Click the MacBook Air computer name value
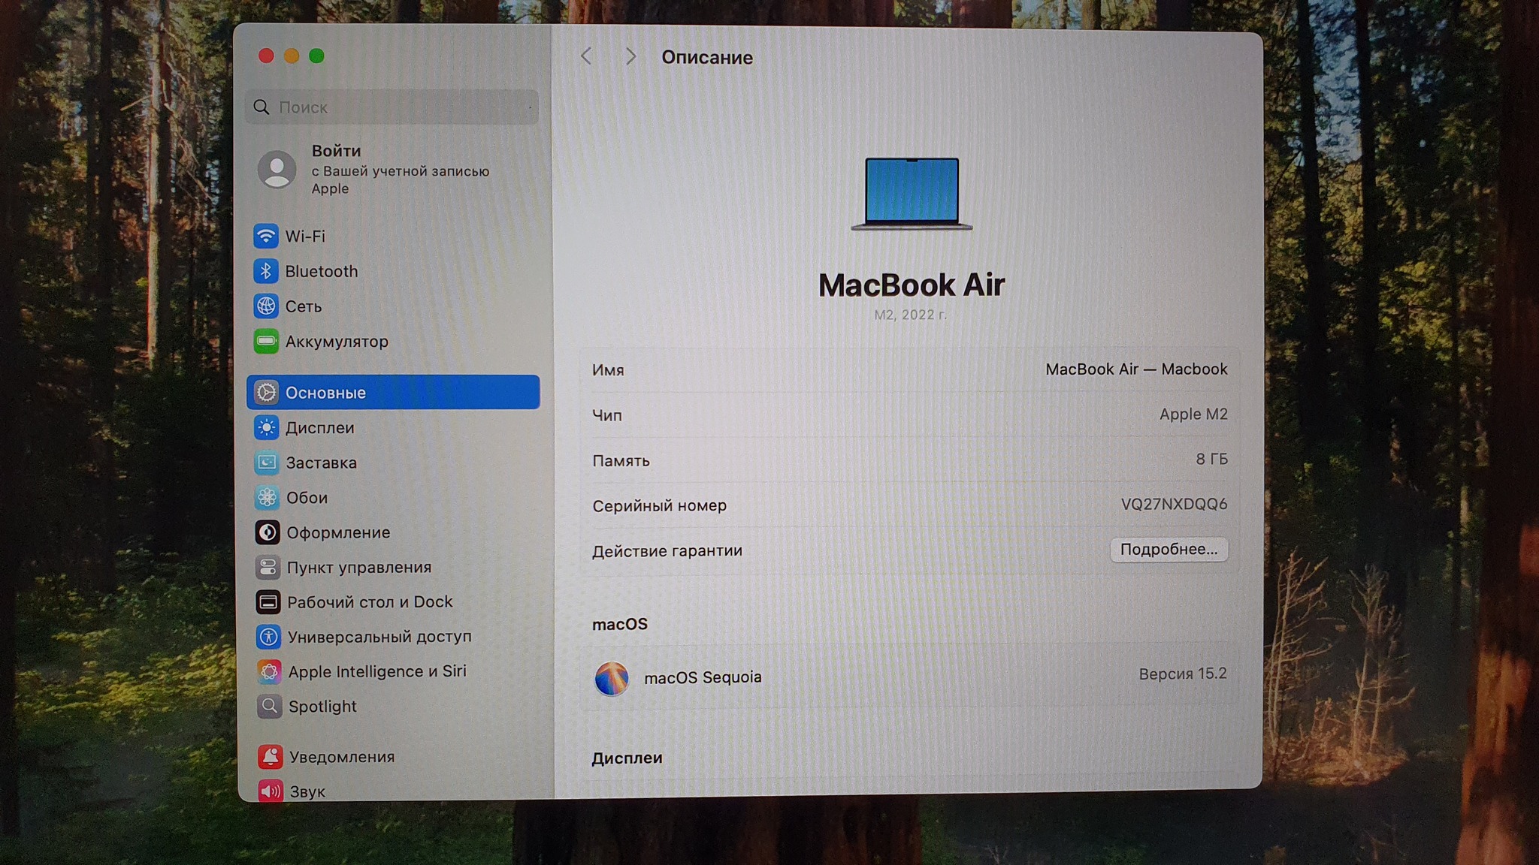This screenshot has height=865, width=1539. click(x=1135, y=369)
